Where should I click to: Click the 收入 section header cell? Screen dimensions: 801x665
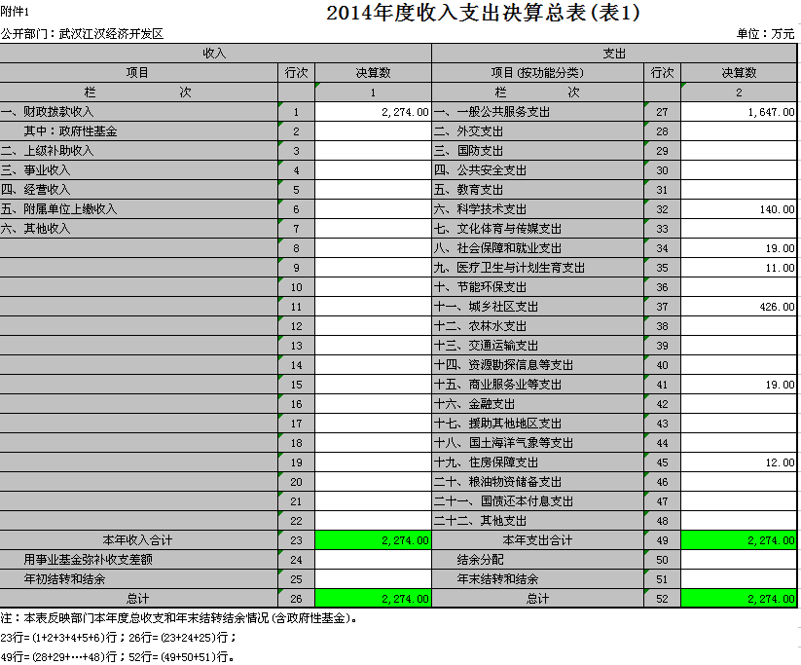coord(215,54)
